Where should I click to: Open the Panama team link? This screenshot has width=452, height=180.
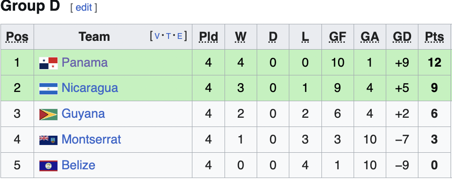84,62
